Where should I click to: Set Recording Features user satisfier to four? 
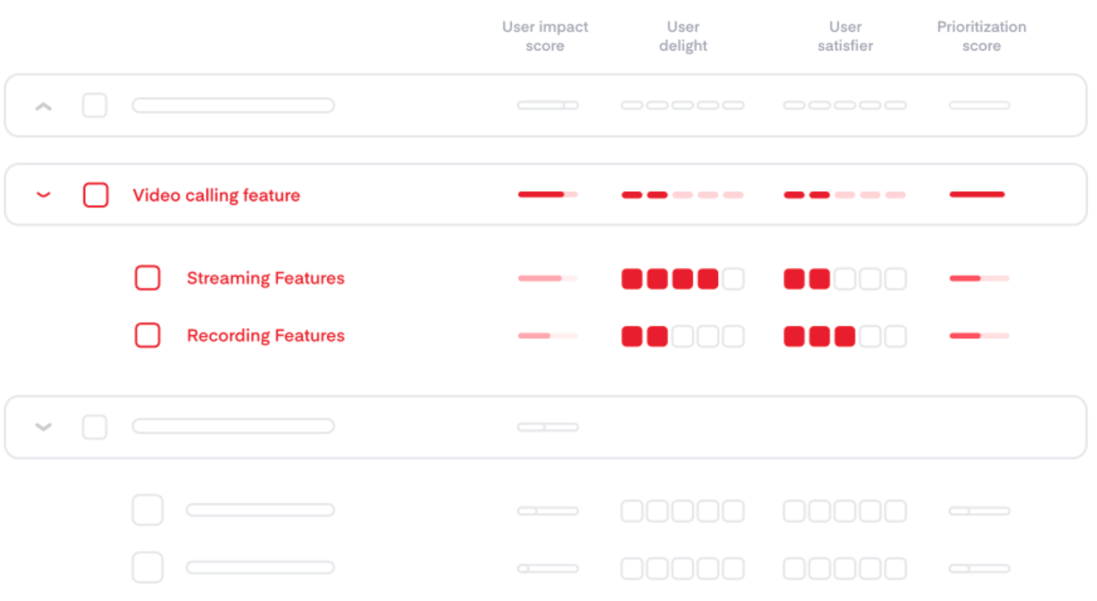point(870,337)
